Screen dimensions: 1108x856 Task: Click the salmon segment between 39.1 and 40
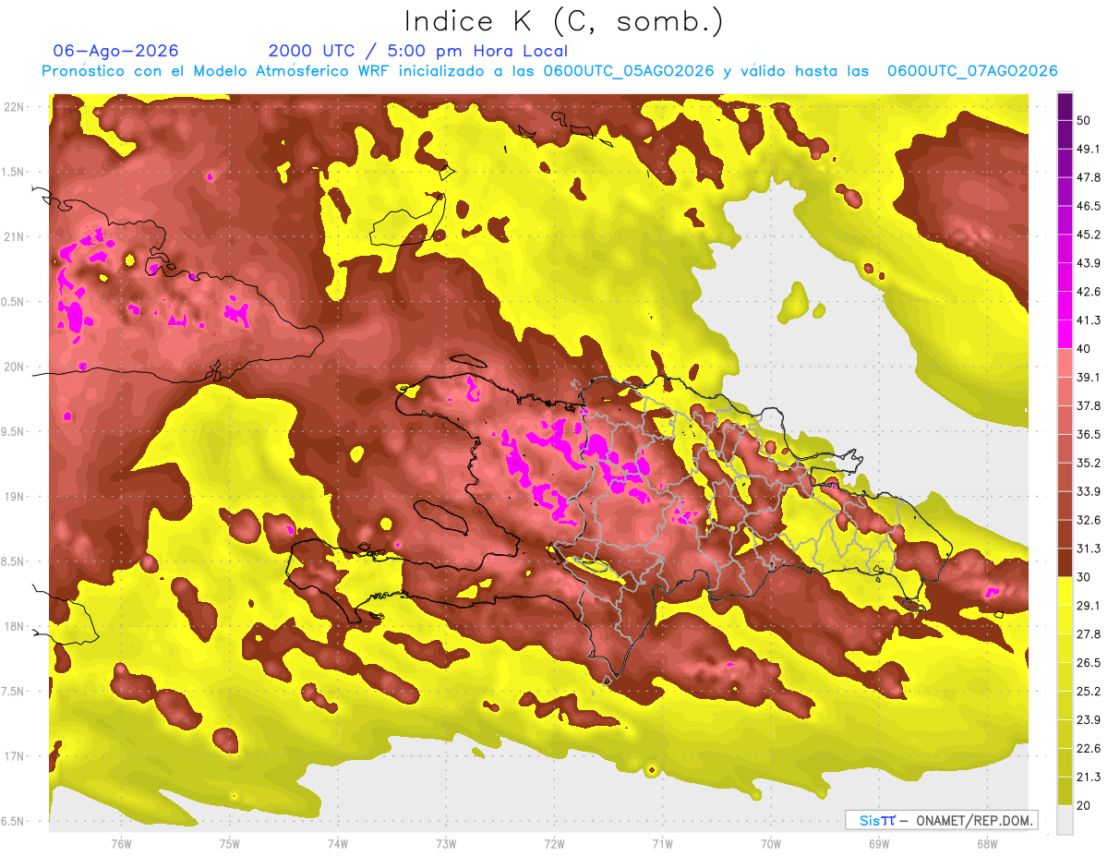coord(1065,363)
